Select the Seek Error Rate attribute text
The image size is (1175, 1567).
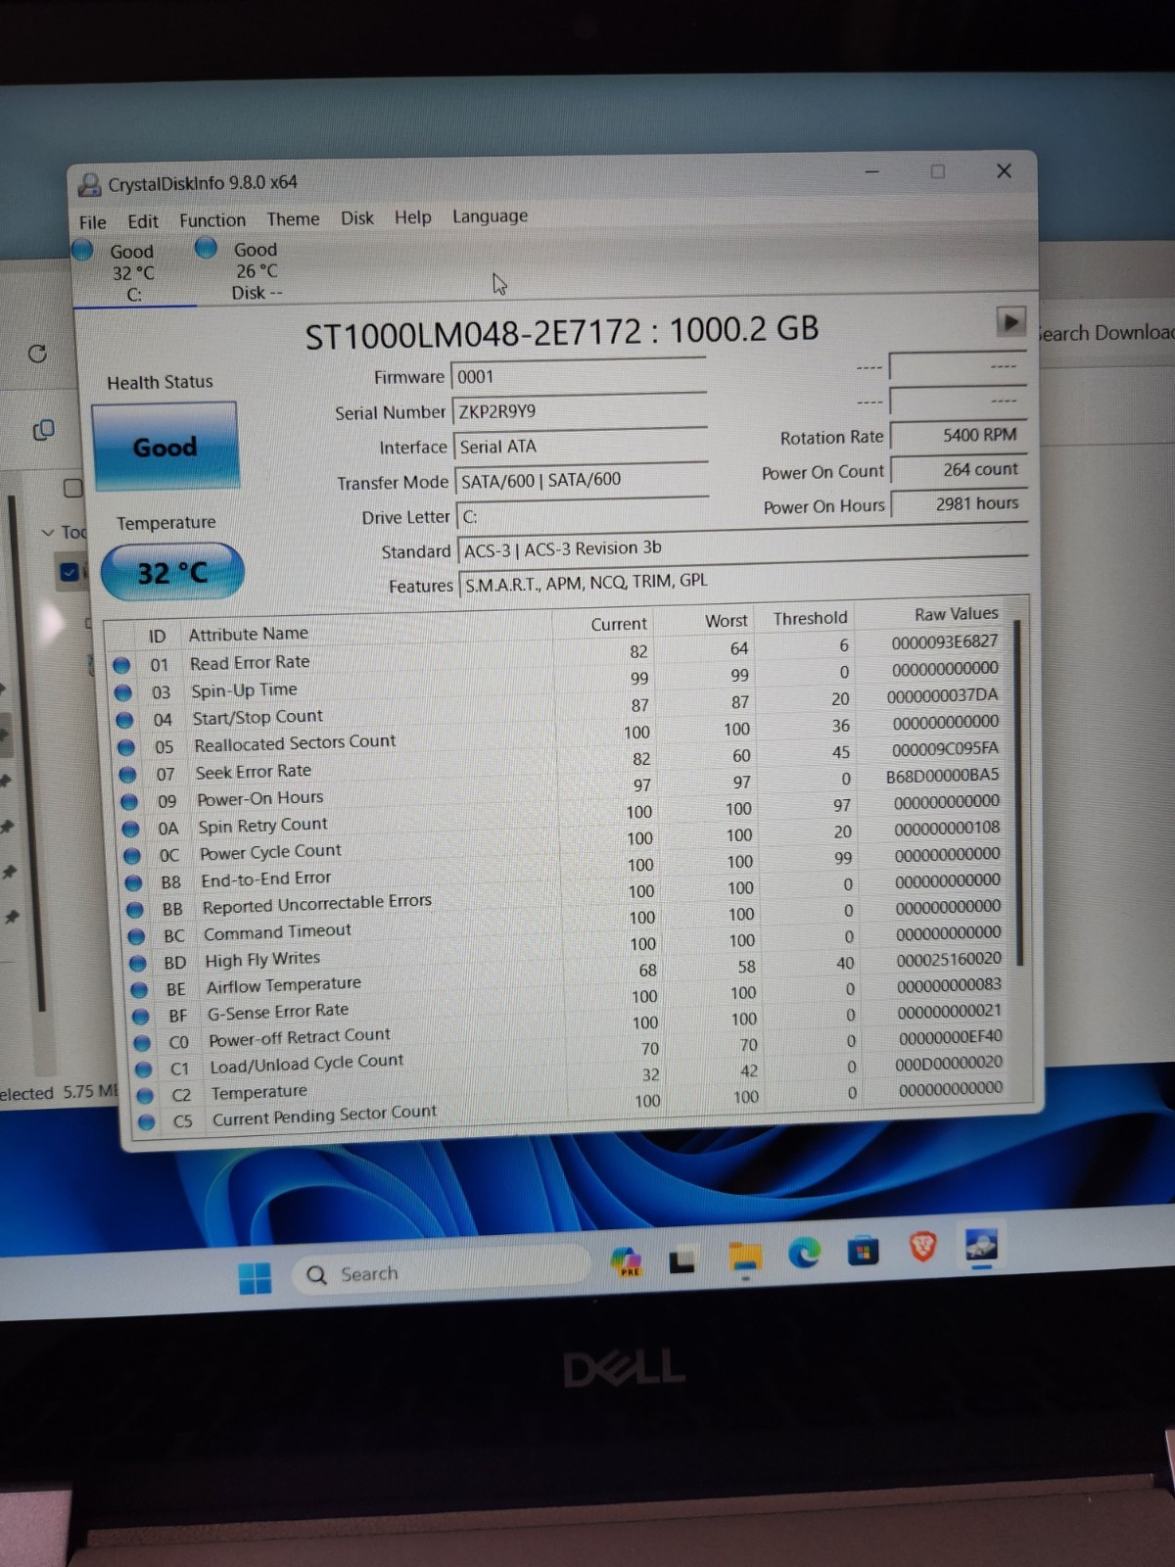coord(253,772)
